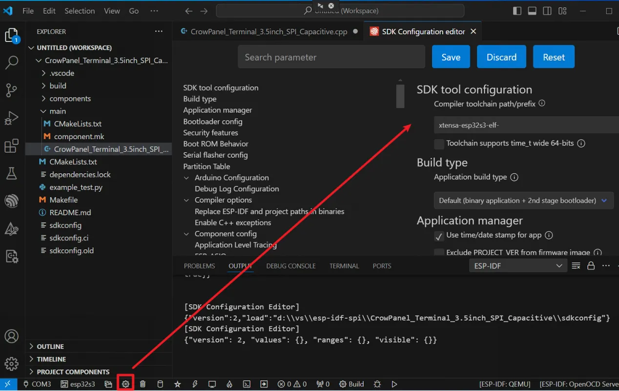Toggle output scroll lock
This screenshot has height=391, width=619.
(x=591, y=266)
